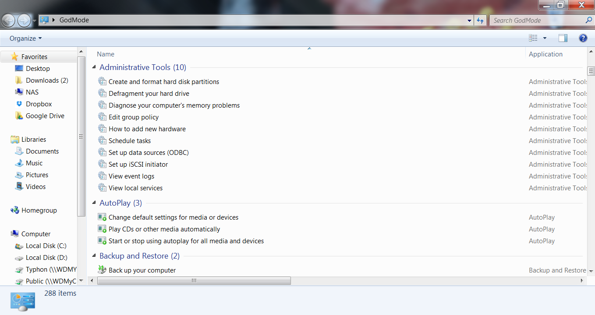
Task: Collapse the Backup and Restore (2) group
Action: tap(94, 255)
